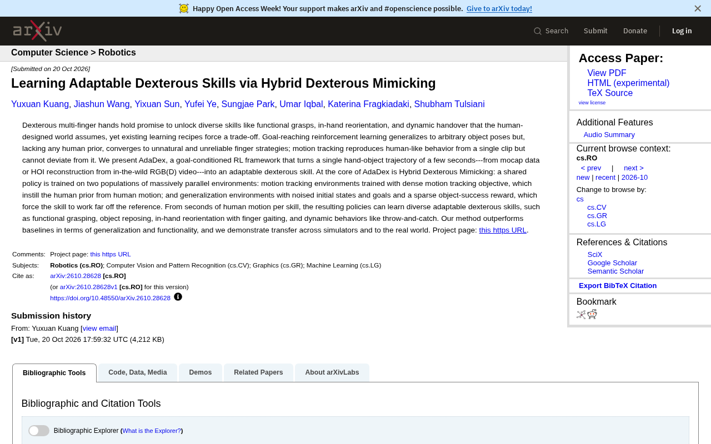Click Export BibTeX Citation
Screen dimensions: 711x444
coord(618,286)
